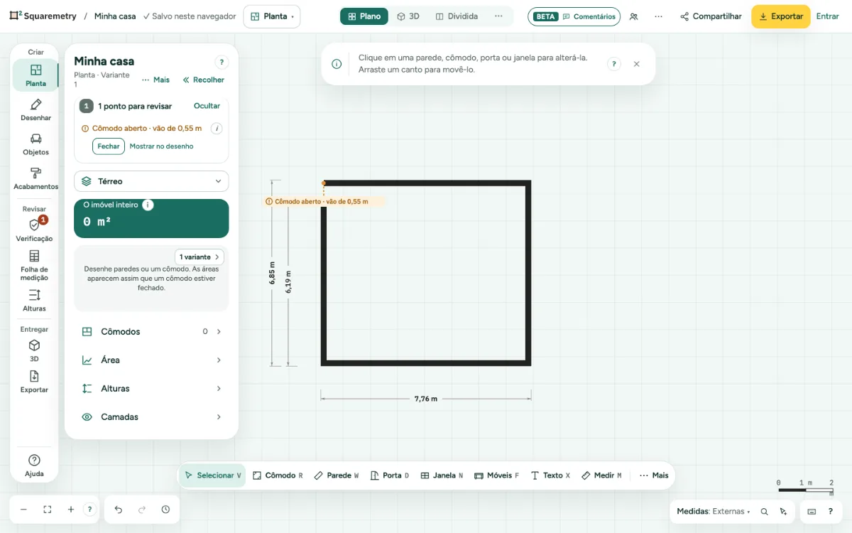This screenshot has height=533, width=852.
Task: Open Ajuda at the sidebar bottom
Action: coord(34,465)
